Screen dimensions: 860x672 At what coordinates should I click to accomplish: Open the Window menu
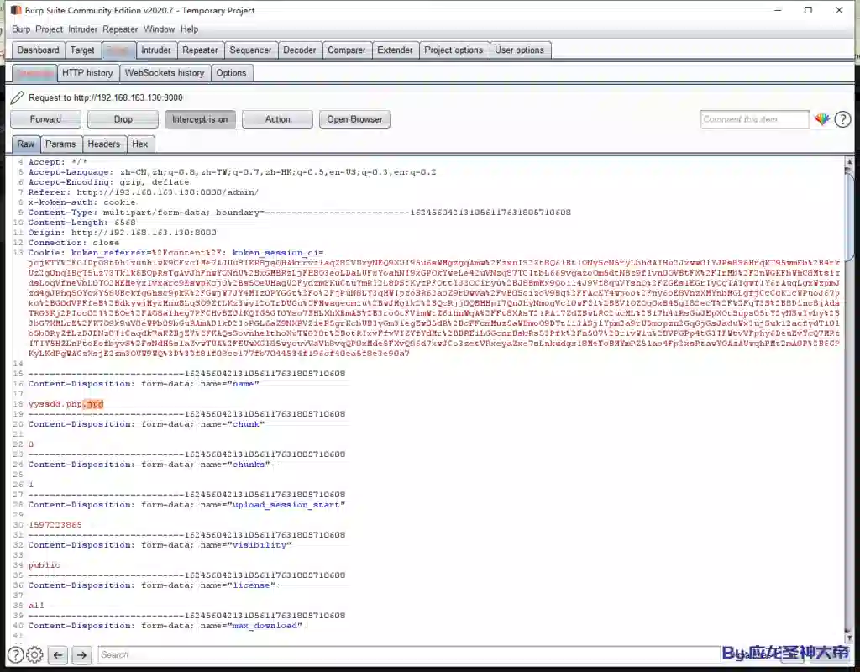pyautogui.click(x=159, y=29)
